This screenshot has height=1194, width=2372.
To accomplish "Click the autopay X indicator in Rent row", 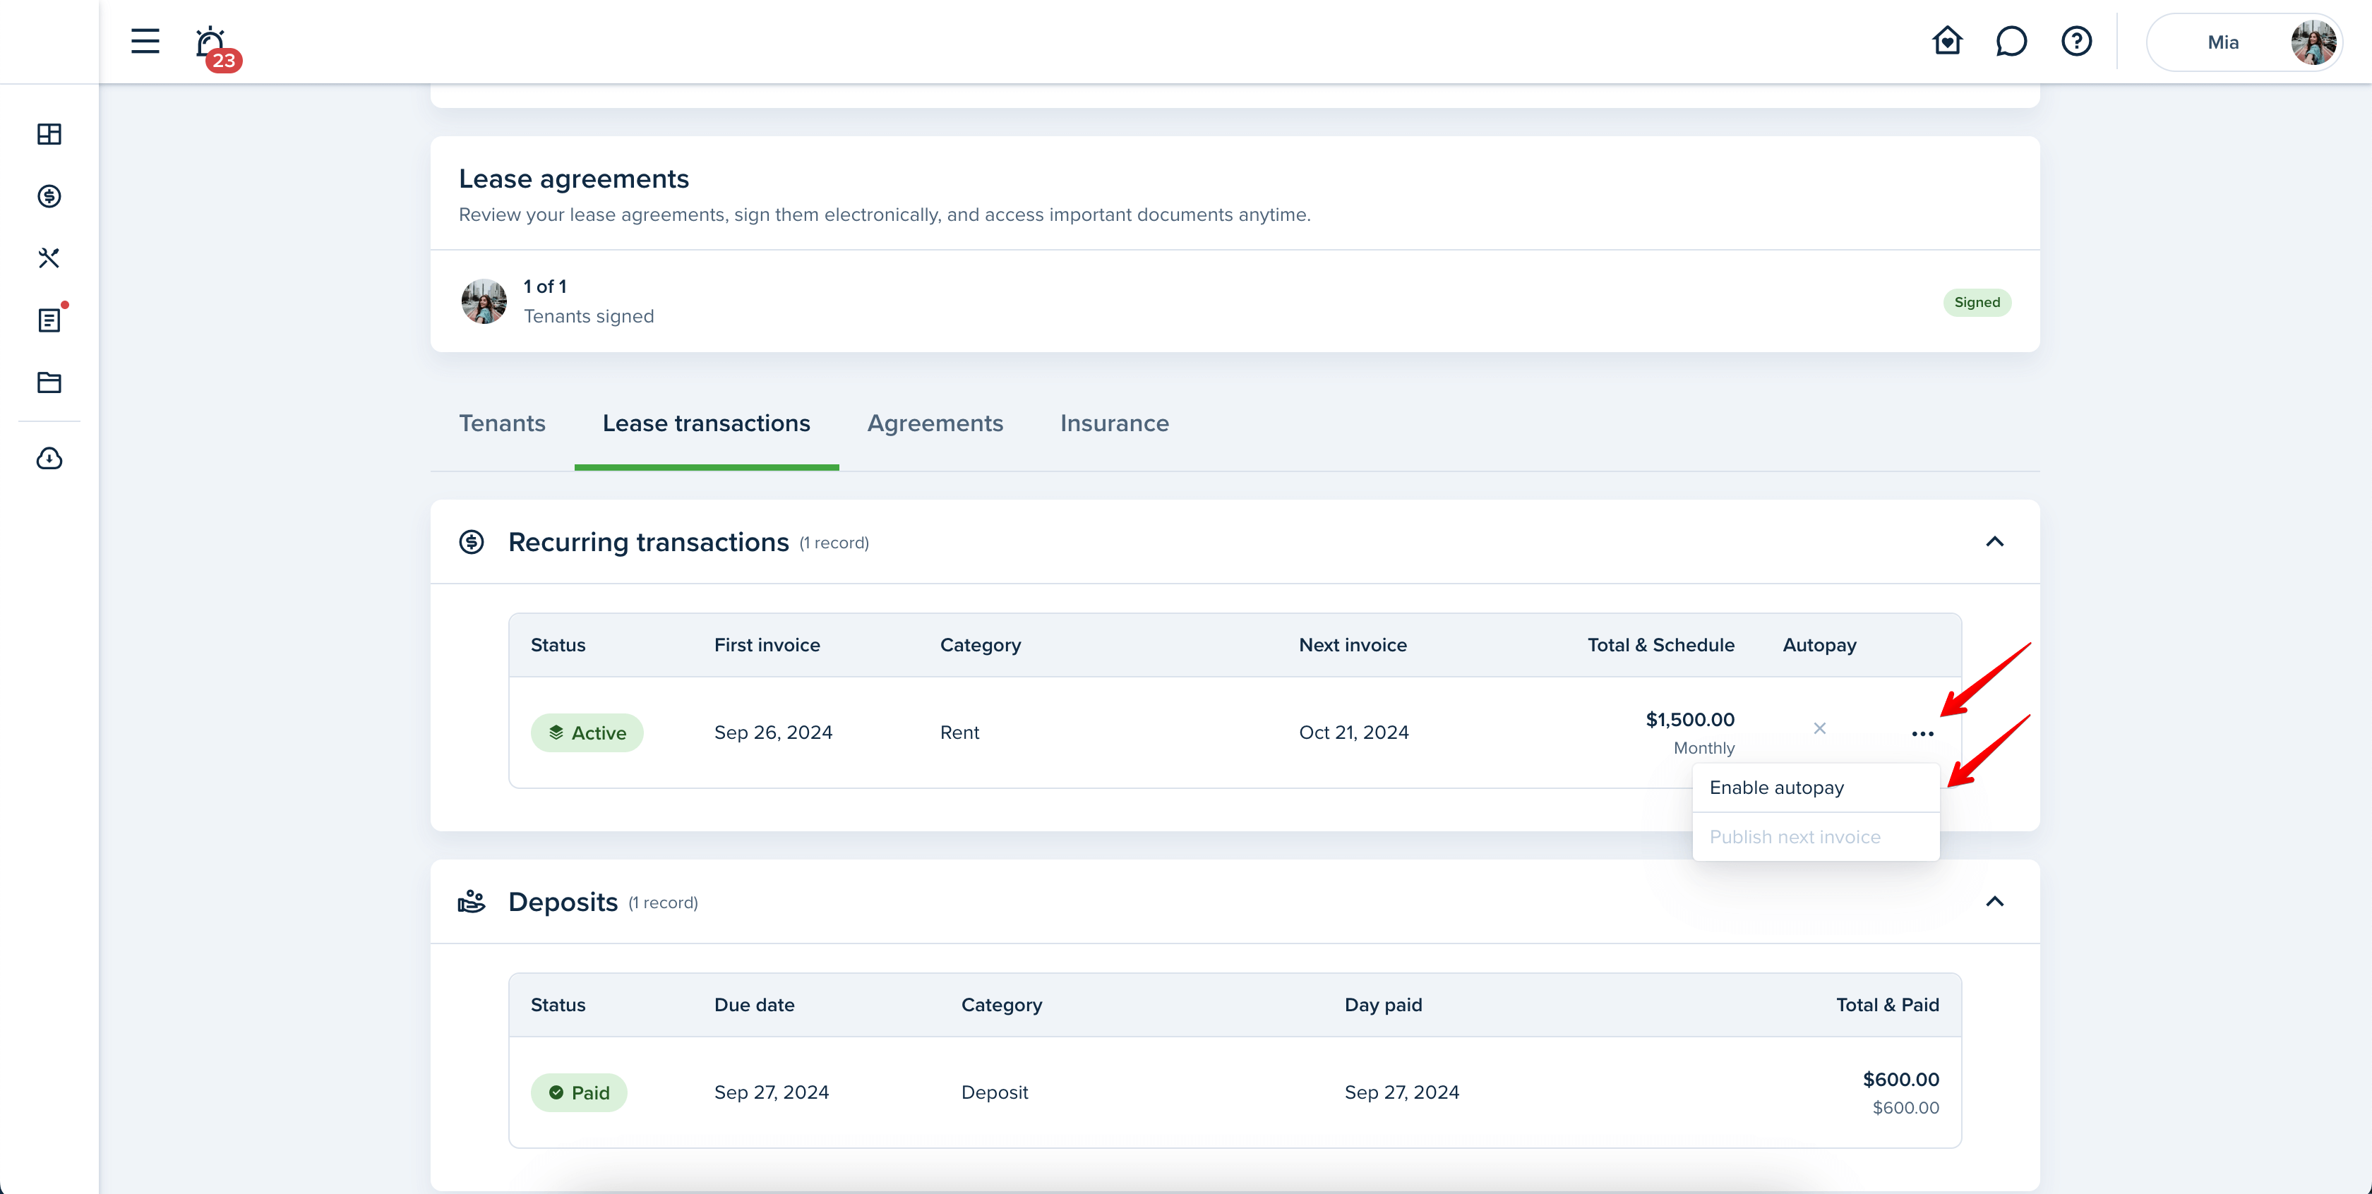I will click(x=1819, y=729).
